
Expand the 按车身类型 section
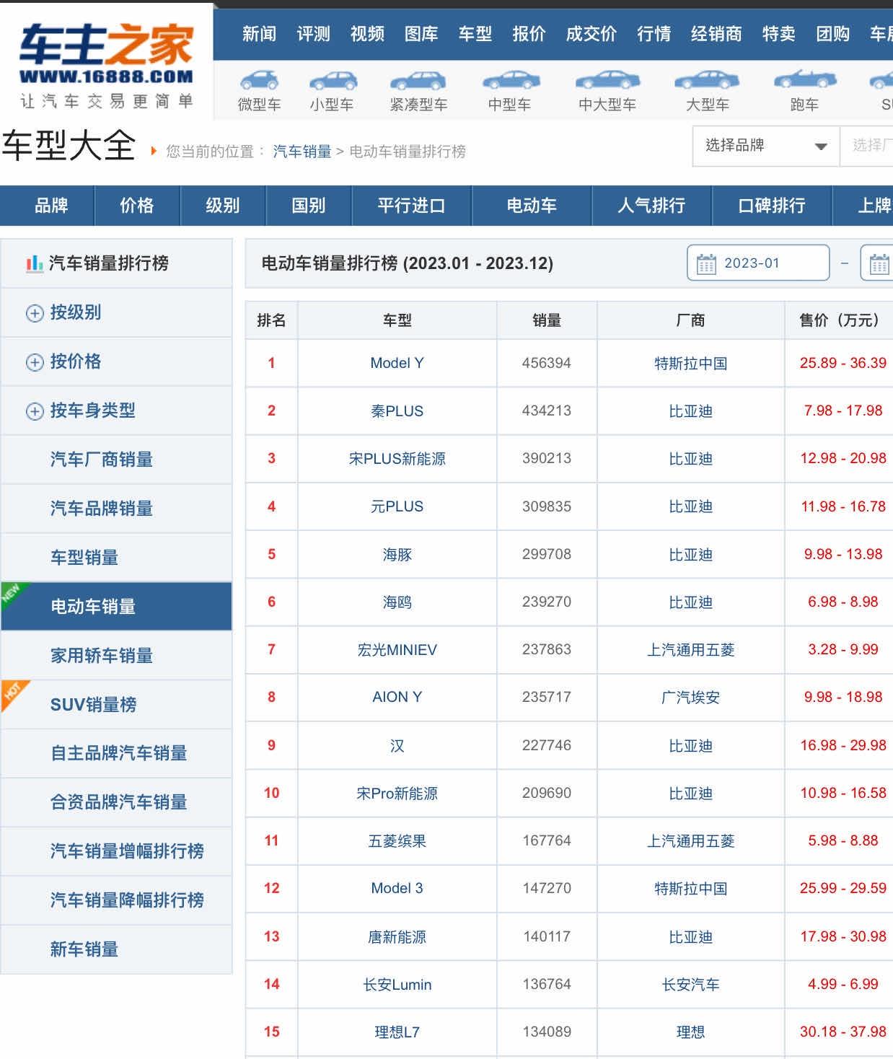click(x=35, y=411)
